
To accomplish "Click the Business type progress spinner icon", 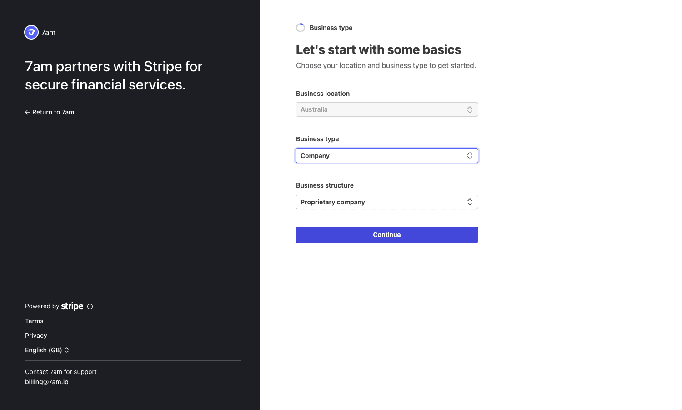I will 301,28.
